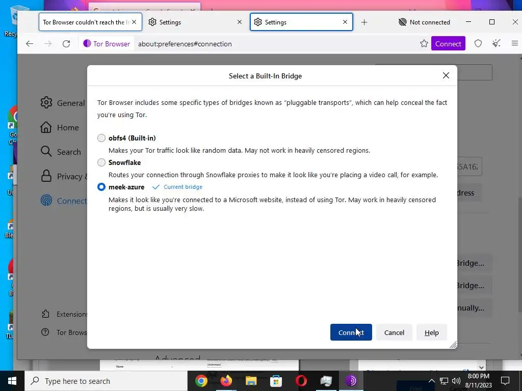The image size is (522, 391).
Task: Bookmark this page with the star icon
Action: [x=424, y=44]
